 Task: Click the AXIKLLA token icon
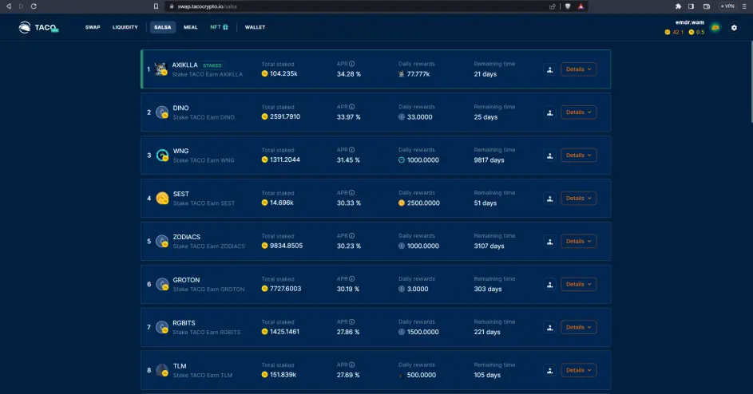[161, 69]
